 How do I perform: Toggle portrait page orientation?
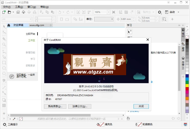(x=61, y=19)
